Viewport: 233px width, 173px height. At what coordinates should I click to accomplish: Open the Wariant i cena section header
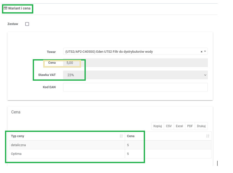(19, 8)
